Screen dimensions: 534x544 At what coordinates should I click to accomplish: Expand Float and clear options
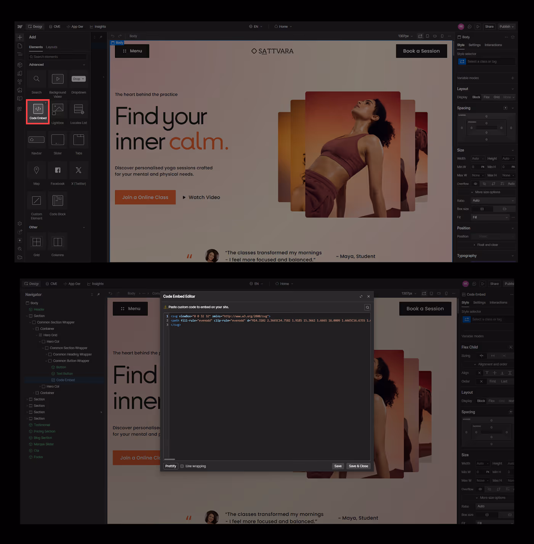tap(486, 245)
